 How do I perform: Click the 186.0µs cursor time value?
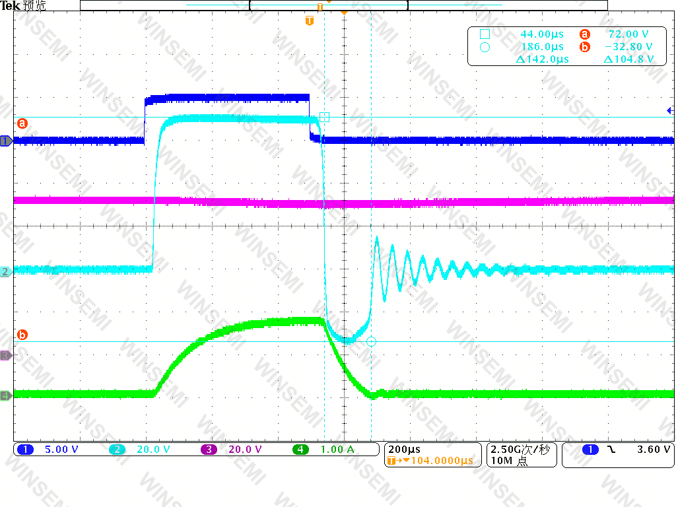[x=543, y=47]
